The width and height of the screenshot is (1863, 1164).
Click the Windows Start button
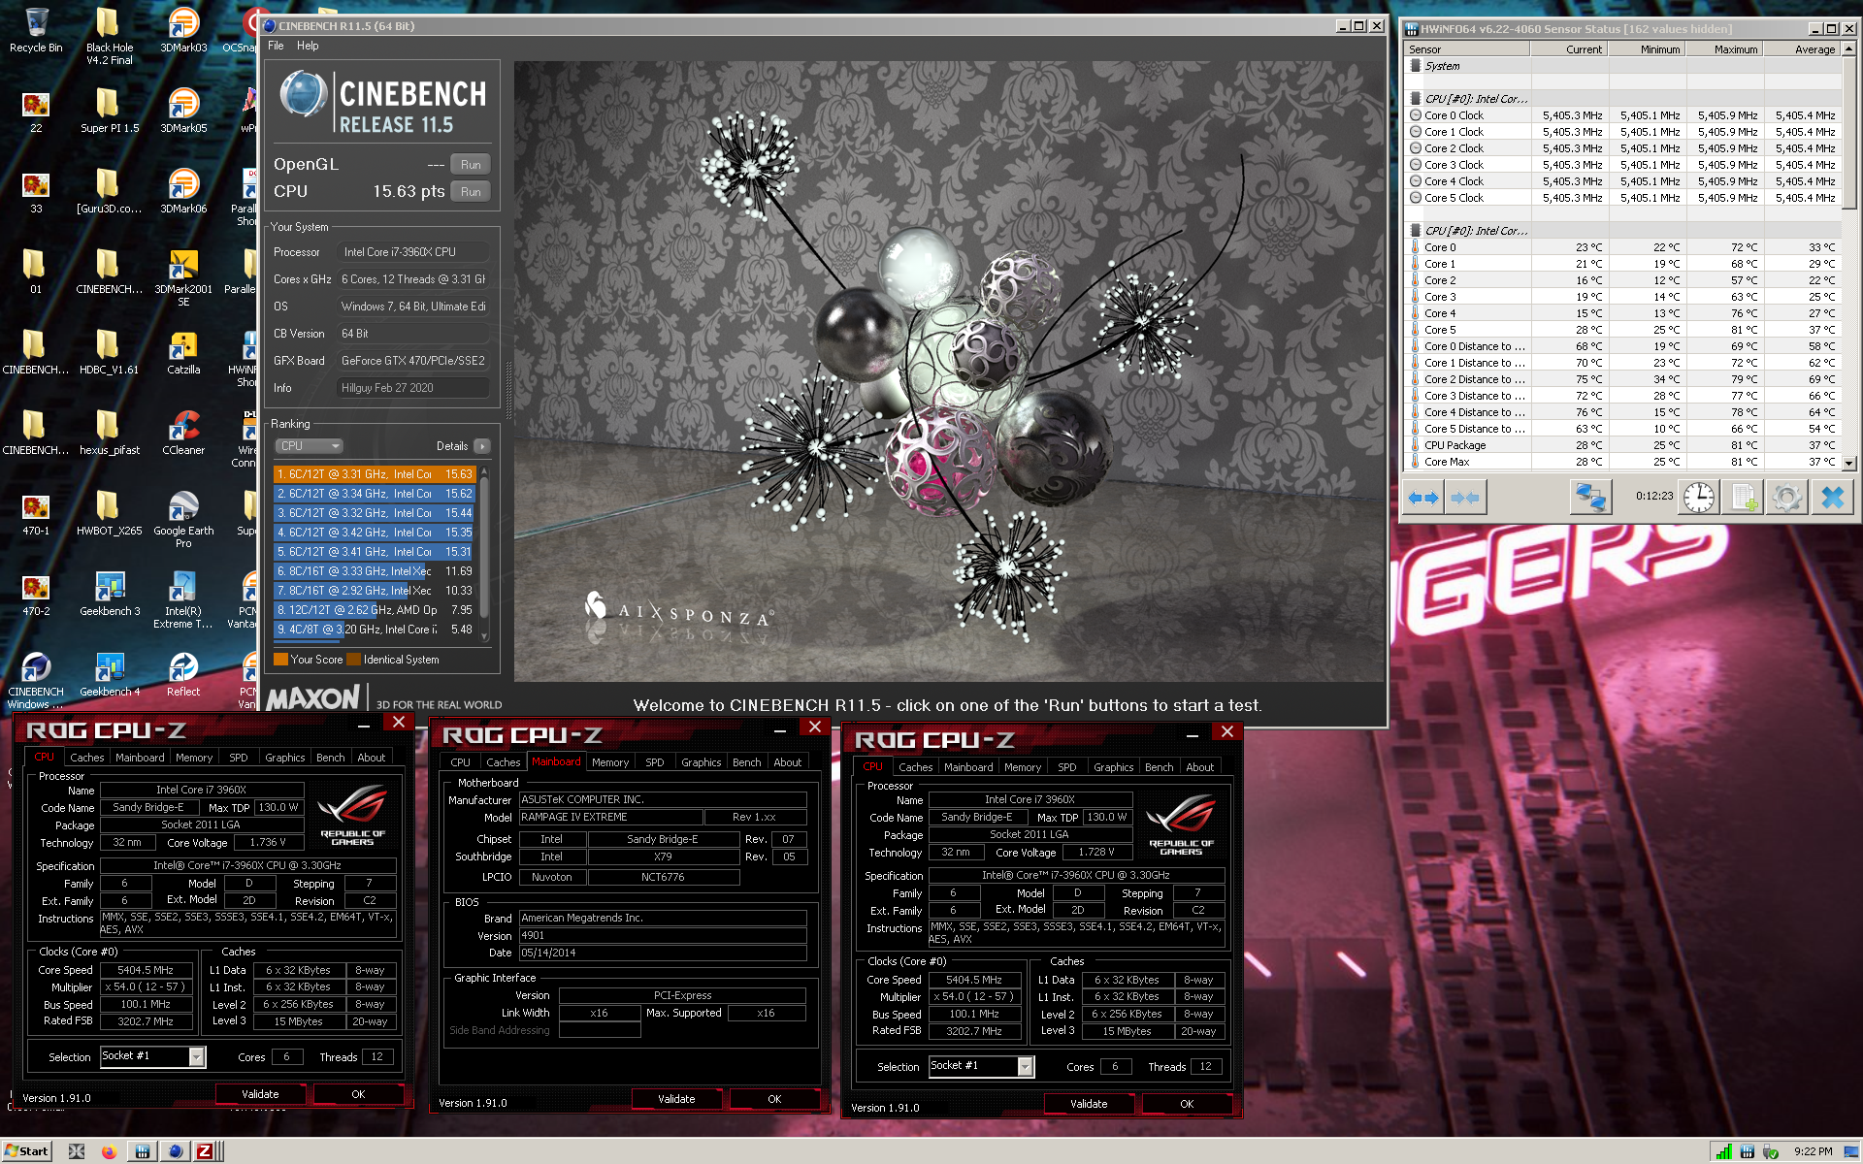26,1151
